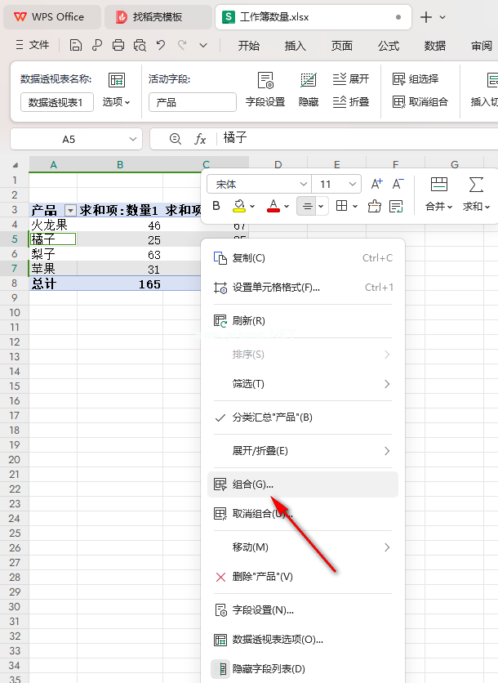The height and width of the screenshot is (683, 498).
Task: Open the Name Box dropdown arrow
Action: click(133, 140)
